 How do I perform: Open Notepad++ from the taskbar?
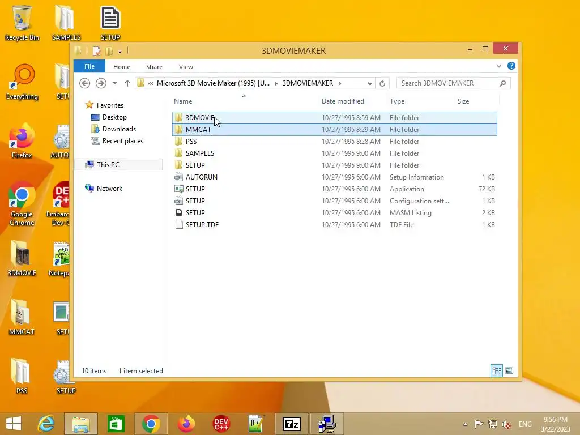click(256, 424)
